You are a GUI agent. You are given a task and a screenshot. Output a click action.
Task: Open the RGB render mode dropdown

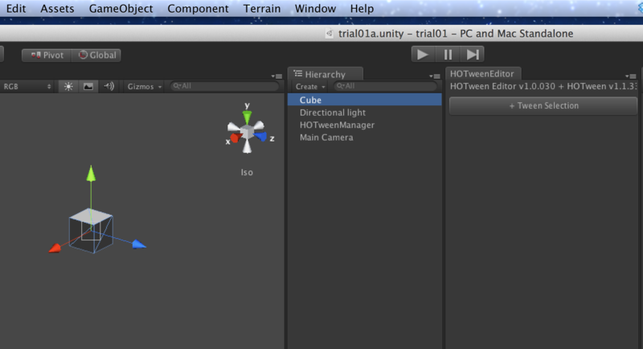[27, 87]
